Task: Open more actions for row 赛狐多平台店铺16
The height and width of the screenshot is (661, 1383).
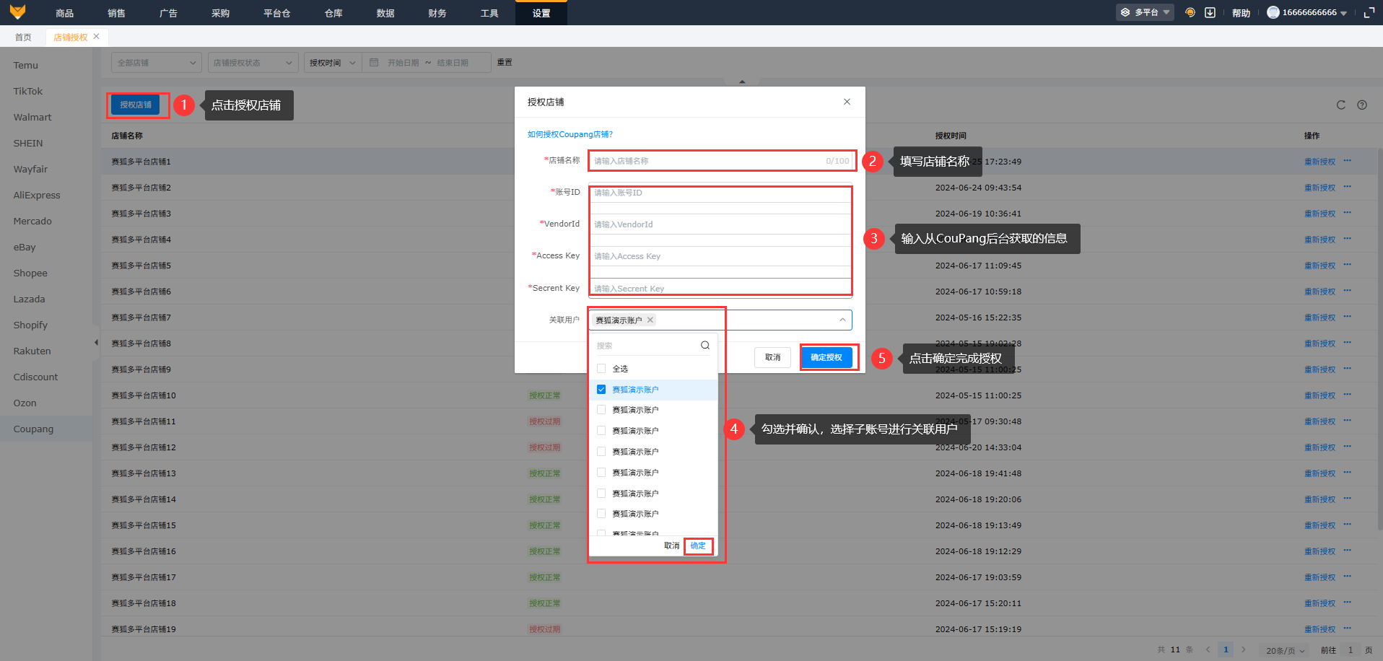Action: 1347,551
